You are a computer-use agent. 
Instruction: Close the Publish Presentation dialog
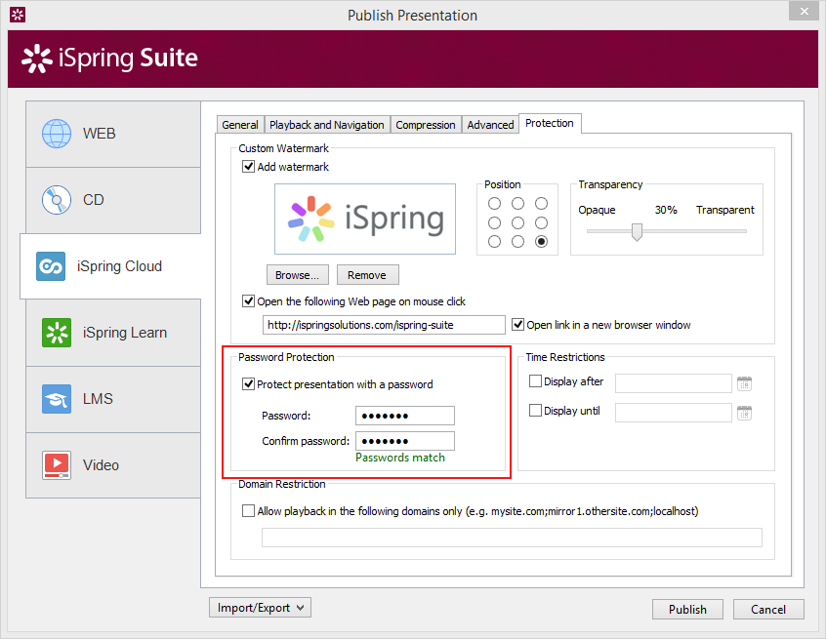point(804,11)
